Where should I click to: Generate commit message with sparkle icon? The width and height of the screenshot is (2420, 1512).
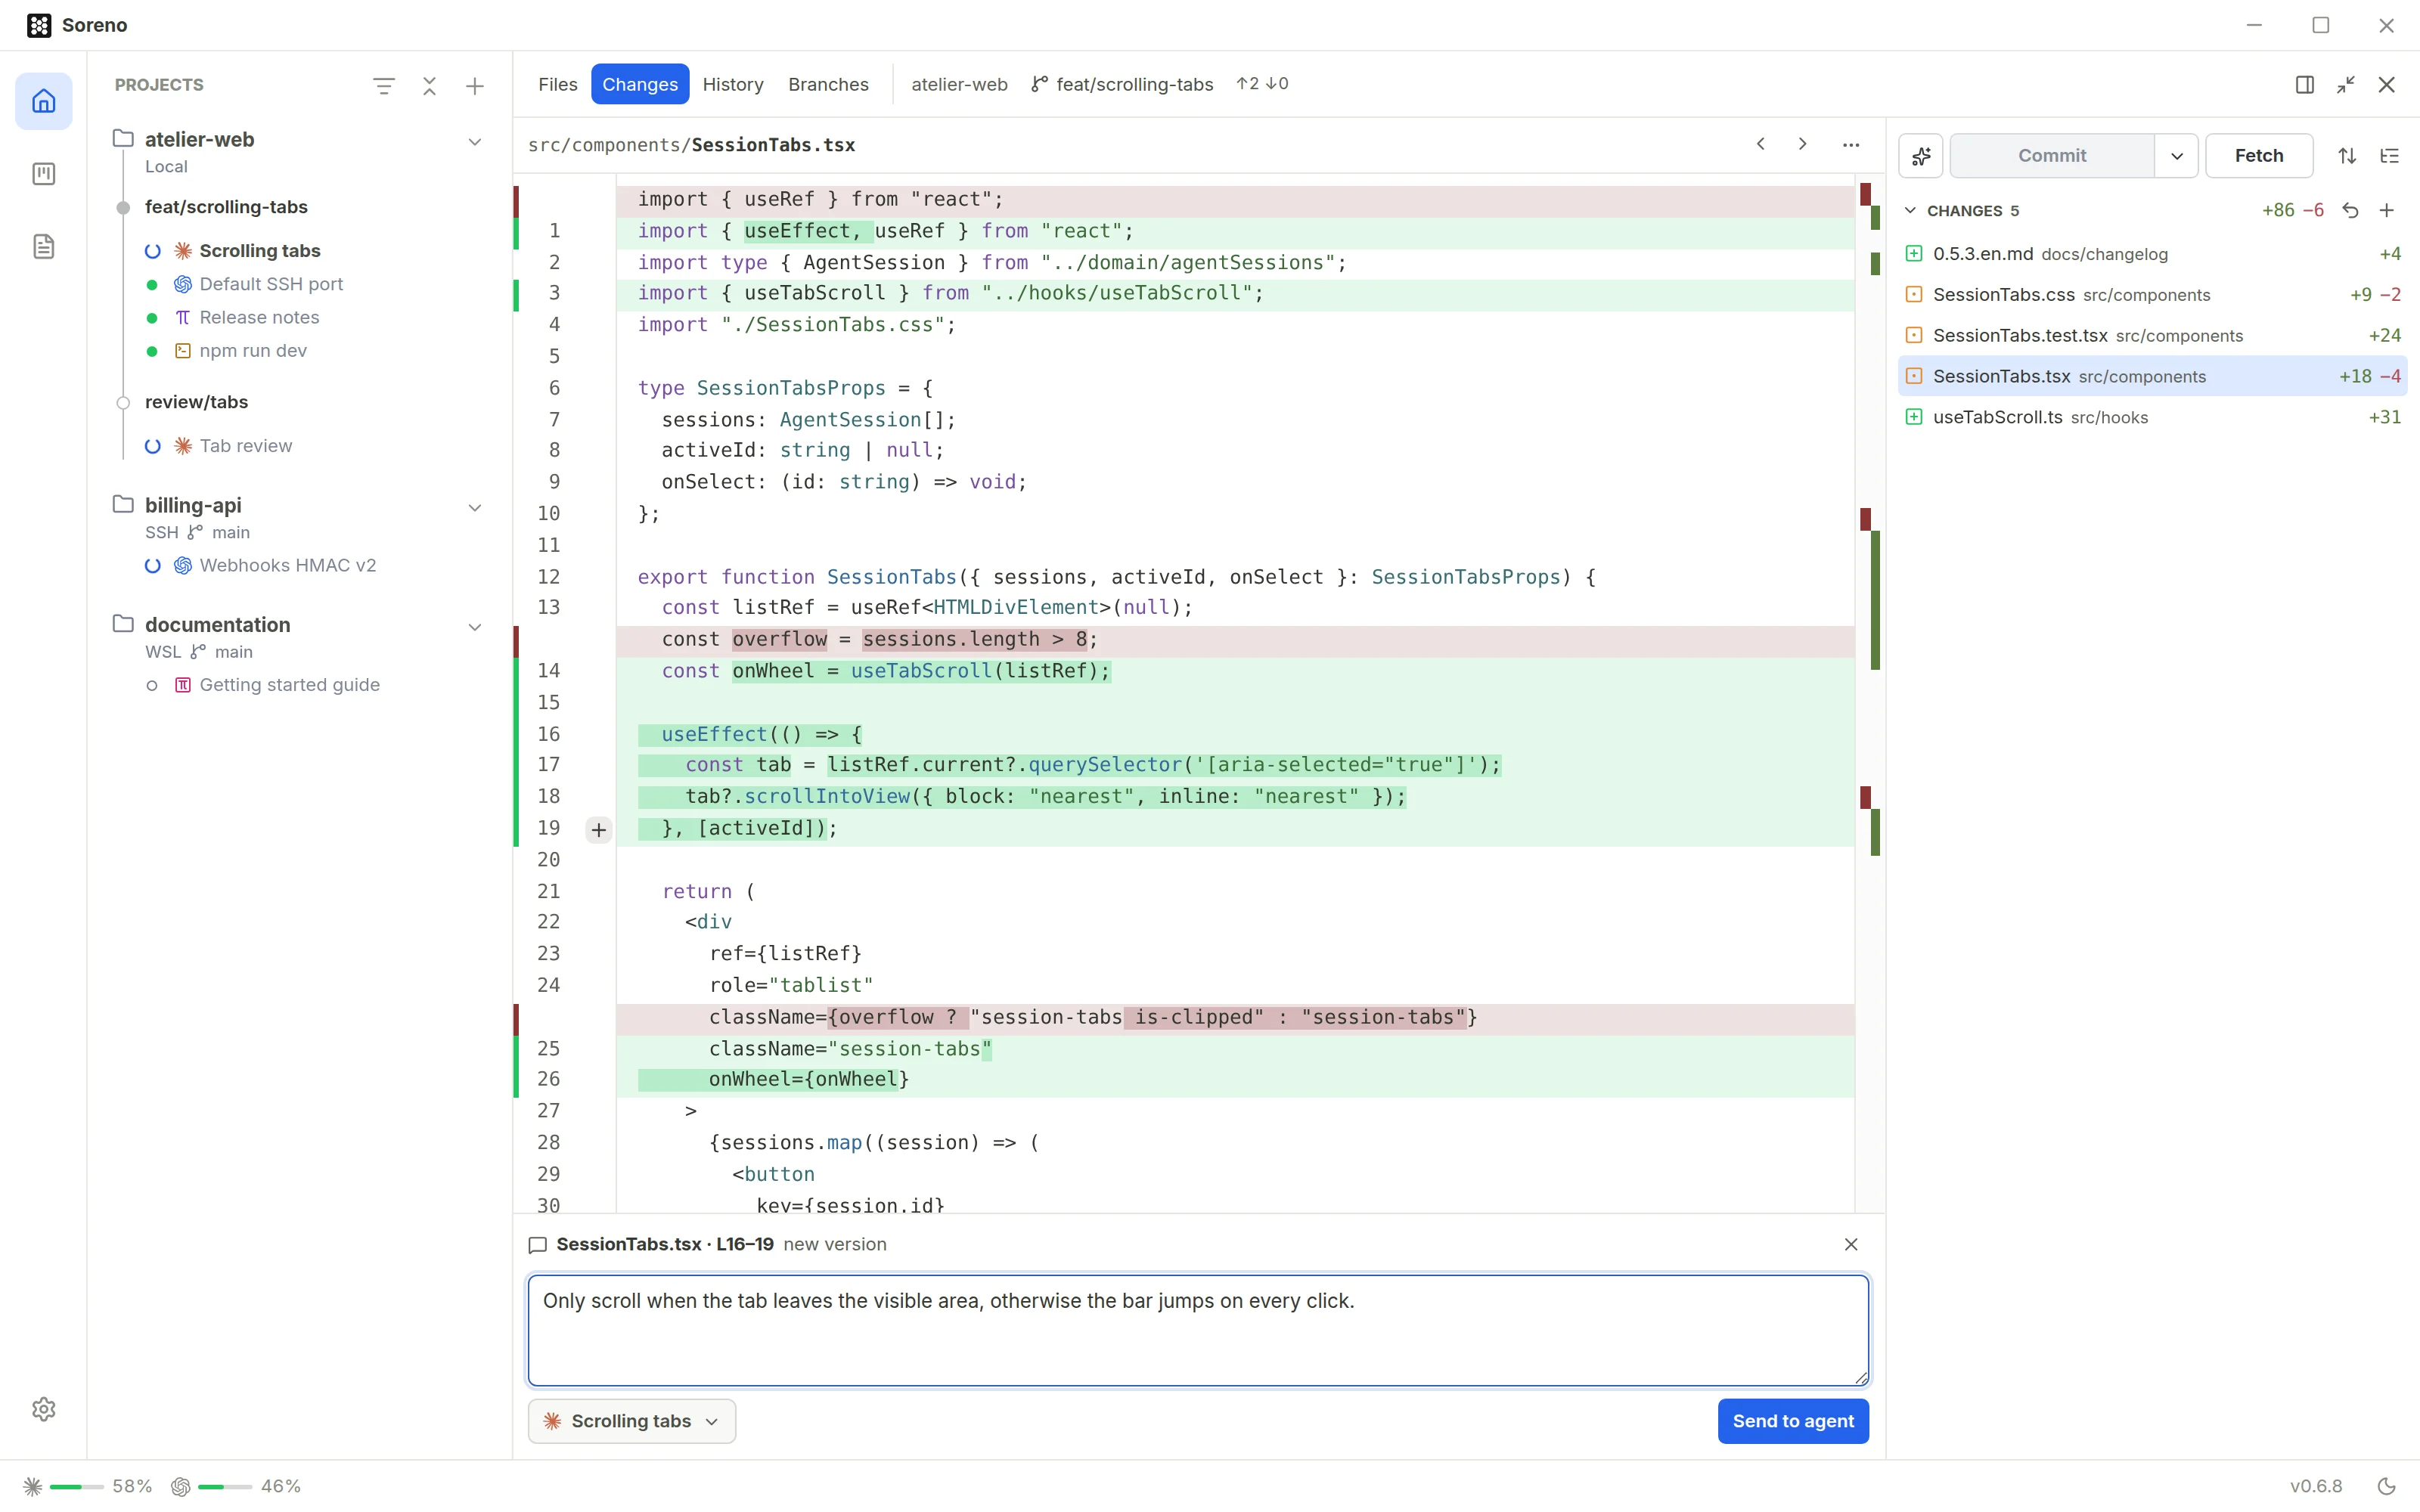point(1921,156)
